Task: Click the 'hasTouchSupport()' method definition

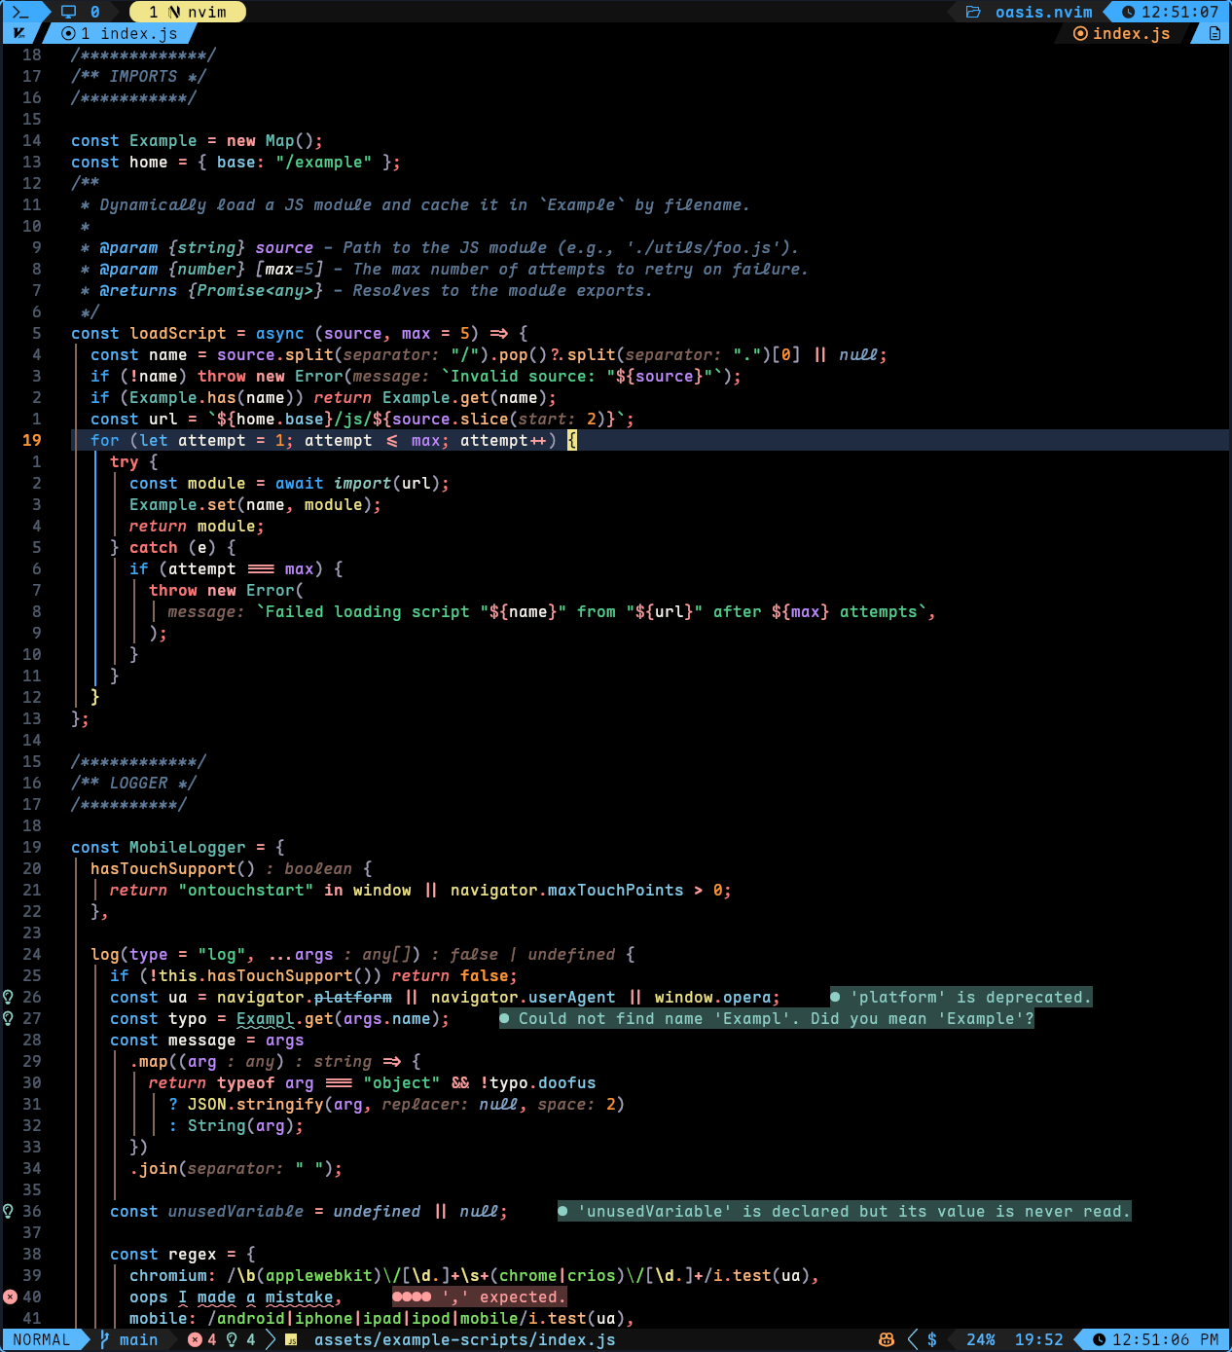Action: click(173, 868)
